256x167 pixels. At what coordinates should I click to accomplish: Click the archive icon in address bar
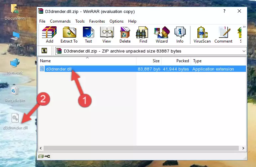[x=59, y=51]
